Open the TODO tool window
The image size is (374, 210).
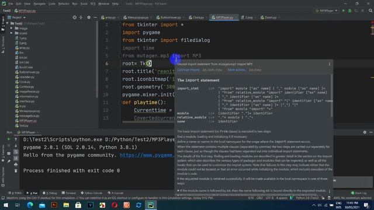point(15,193)
